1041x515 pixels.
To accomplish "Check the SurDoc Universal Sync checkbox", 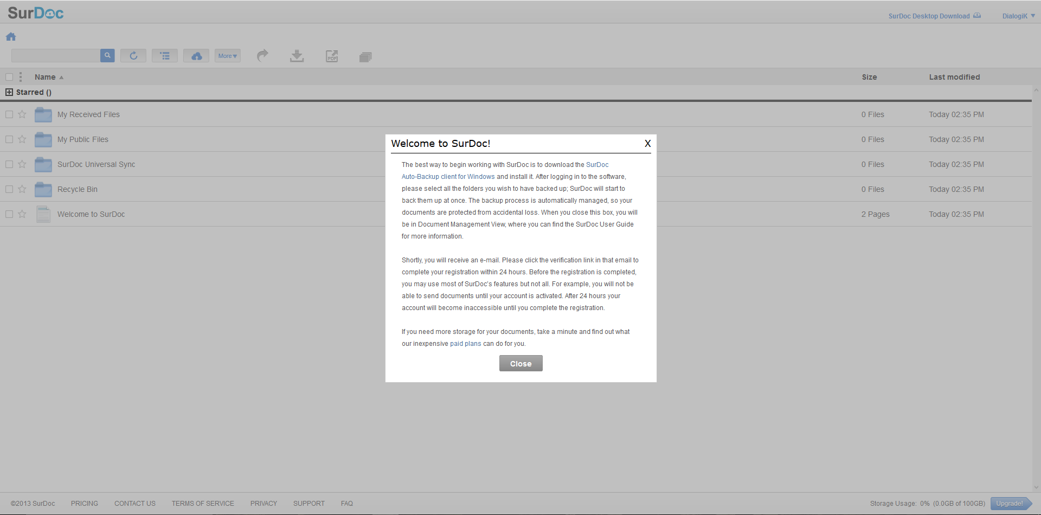I will [9, 164].
